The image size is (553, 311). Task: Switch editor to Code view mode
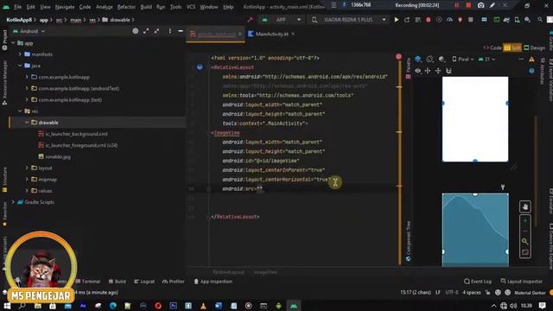[x=493, y=48]
